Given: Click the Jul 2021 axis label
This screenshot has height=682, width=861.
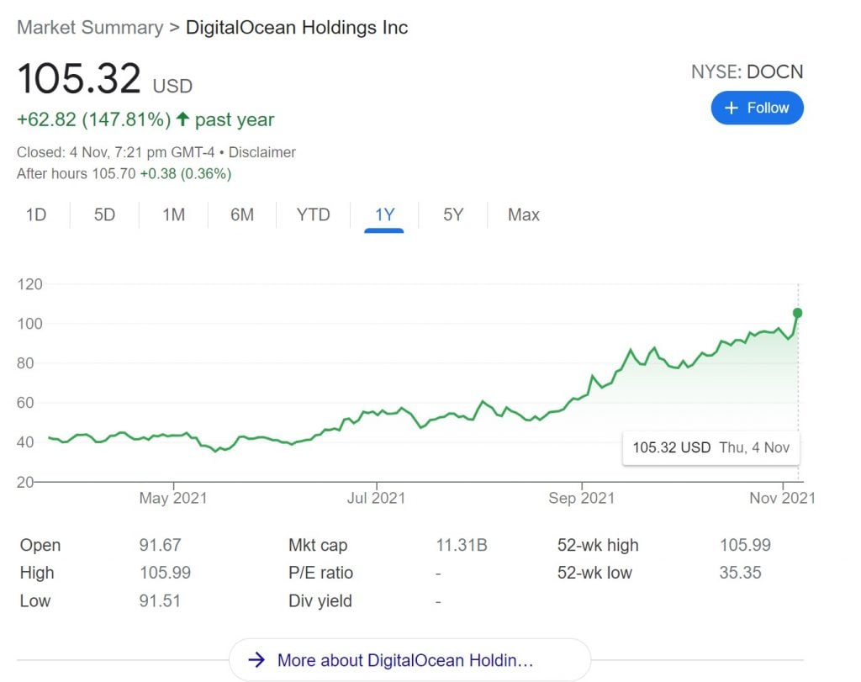Looking at the screenshot, I should tap(376, 498).
